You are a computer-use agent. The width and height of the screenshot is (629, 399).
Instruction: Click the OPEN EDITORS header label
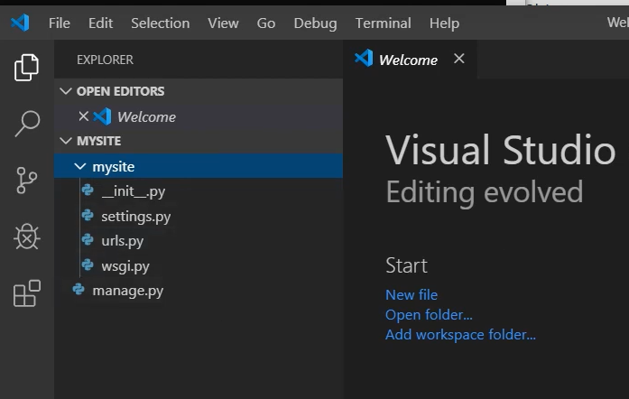coord(120,91)
